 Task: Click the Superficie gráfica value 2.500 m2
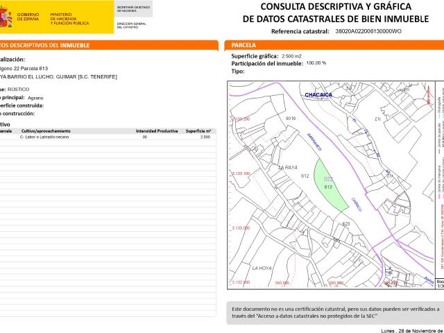pos(291,55)
